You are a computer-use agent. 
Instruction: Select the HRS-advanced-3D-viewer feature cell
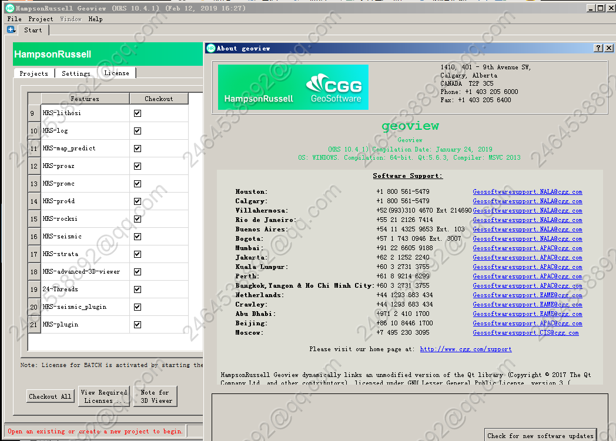tap(85, 271)
